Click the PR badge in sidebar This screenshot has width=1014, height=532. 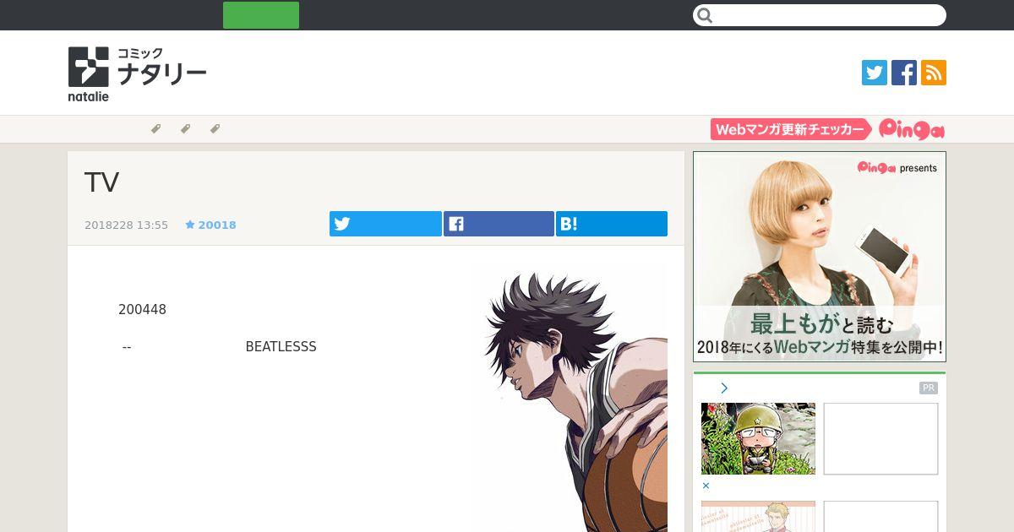[929, 388]
